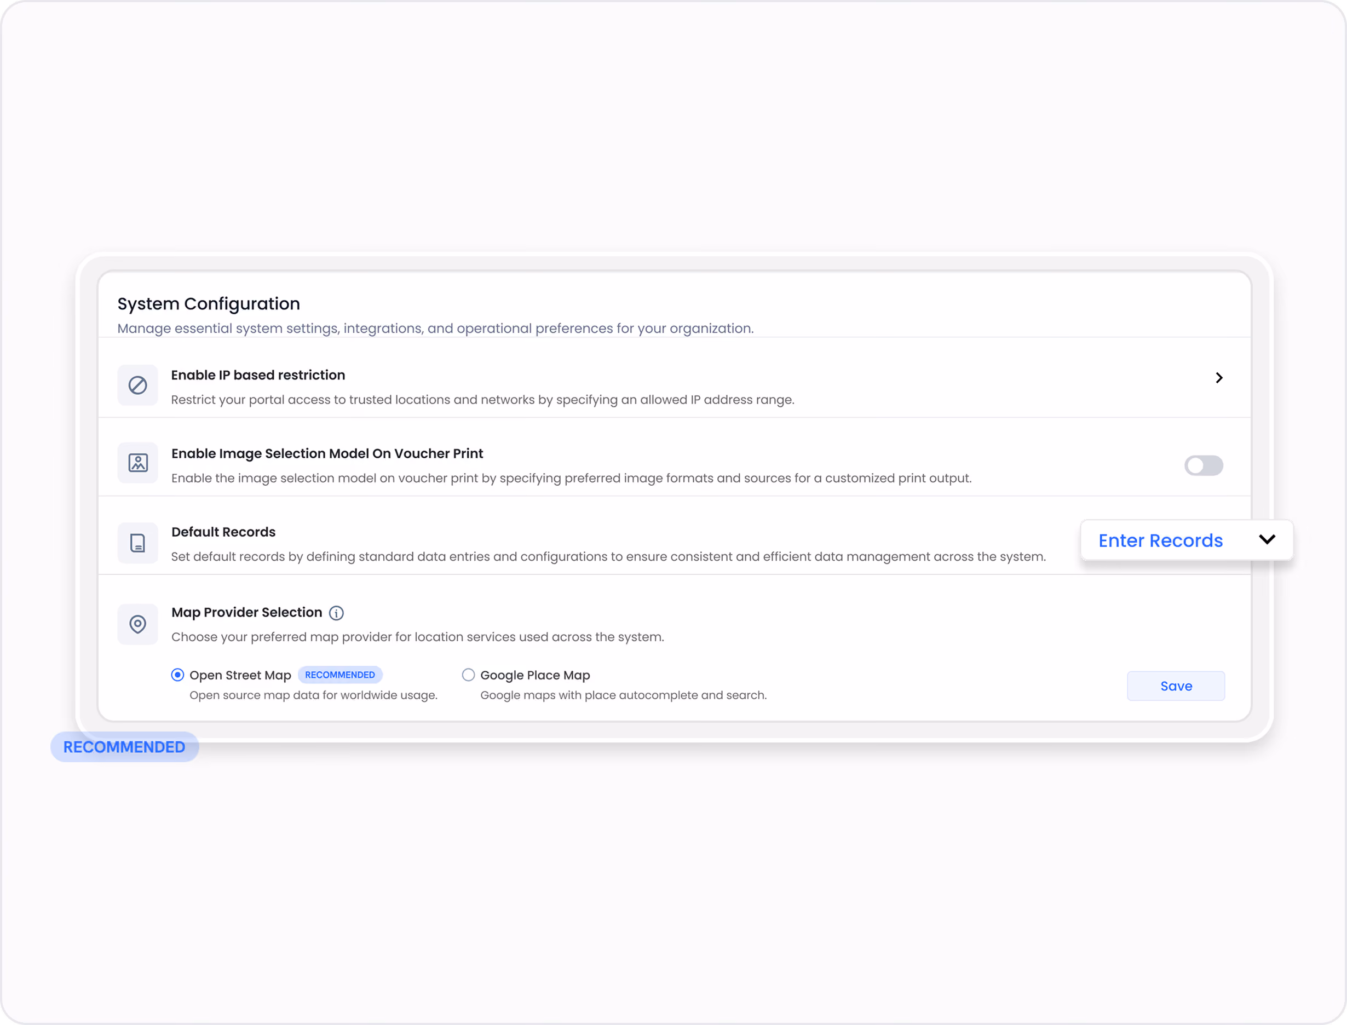Viewport: 1347px width, 1025px height.
Task: Click the Google Place Map label
Action: pos(535,676)
